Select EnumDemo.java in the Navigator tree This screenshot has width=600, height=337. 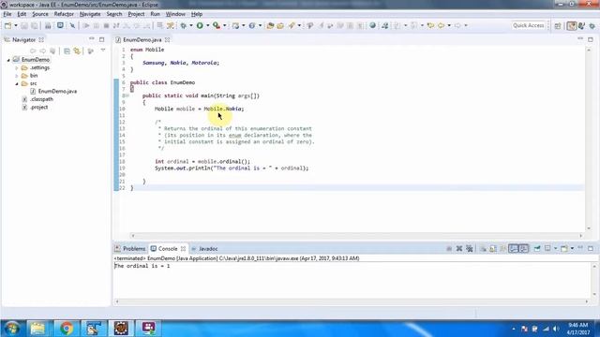click(x=57, y=92)
